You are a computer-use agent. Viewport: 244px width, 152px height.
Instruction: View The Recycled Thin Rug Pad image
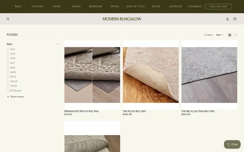(209, 75)
